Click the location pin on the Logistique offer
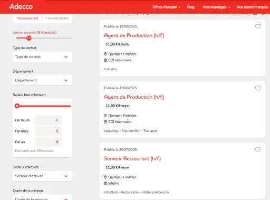270x200 pixels. point(105,116)
